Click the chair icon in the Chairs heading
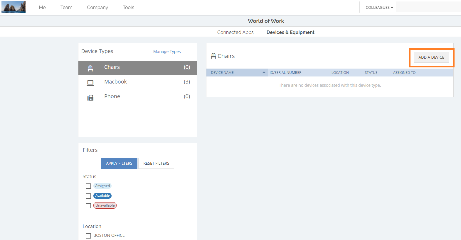 [213, 56]
